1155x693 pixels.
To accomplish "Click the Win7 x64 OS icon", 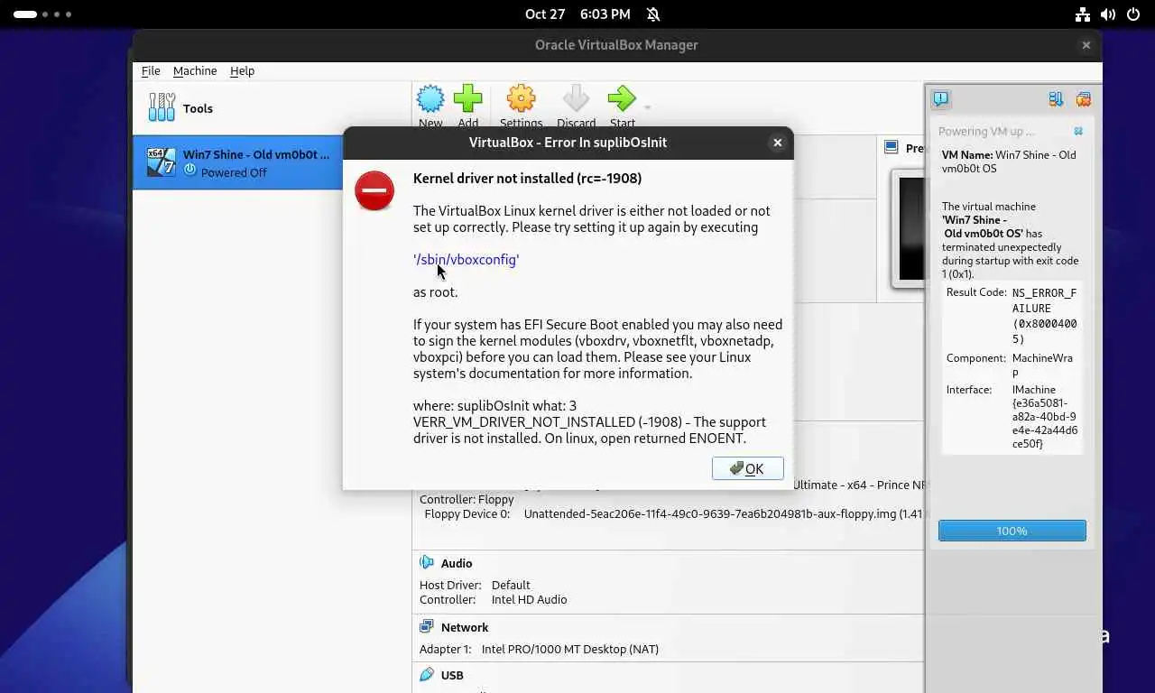I will [x=162, y=162].
